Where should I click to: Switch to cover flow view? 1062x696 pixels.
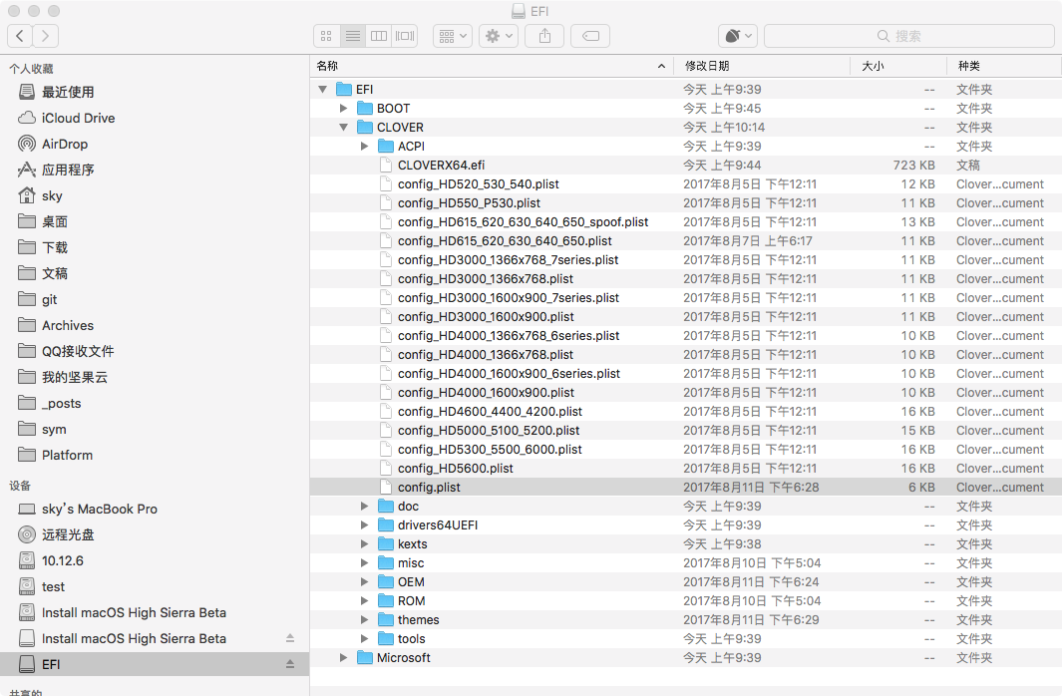click(x=405, y=36)
